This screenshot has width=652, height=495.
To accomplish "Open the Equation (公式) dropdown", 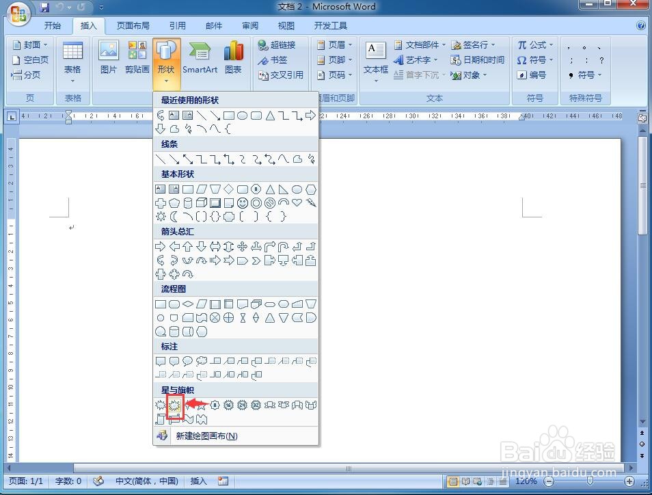I will (x=535, y=44).
